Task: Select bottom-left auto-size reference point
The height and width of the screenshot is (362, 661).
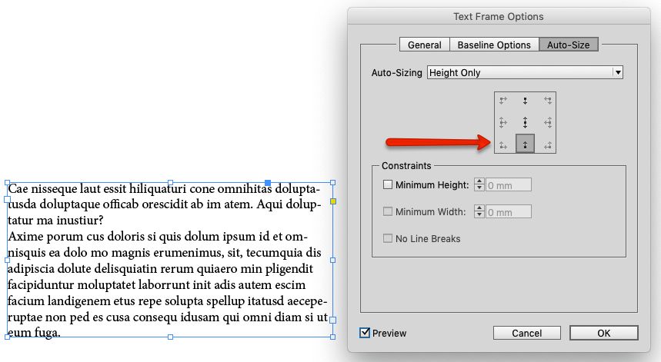Action: pos(503,145)
